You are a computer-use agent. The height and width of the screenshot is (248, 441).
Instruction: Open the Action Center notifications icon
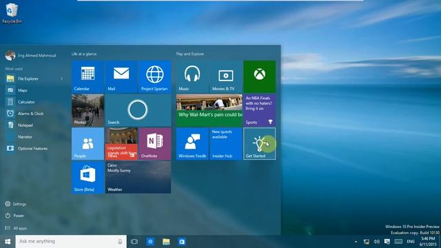pos(387,242)
